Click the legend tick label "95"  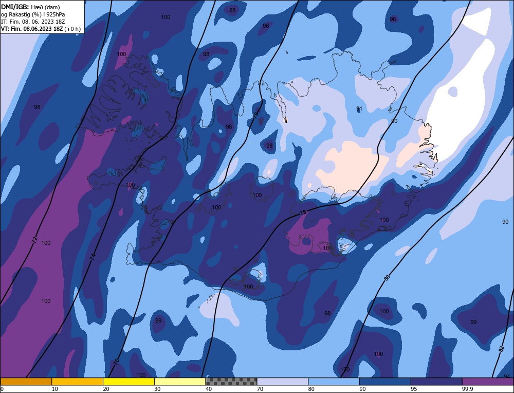(x=414, y=389)
